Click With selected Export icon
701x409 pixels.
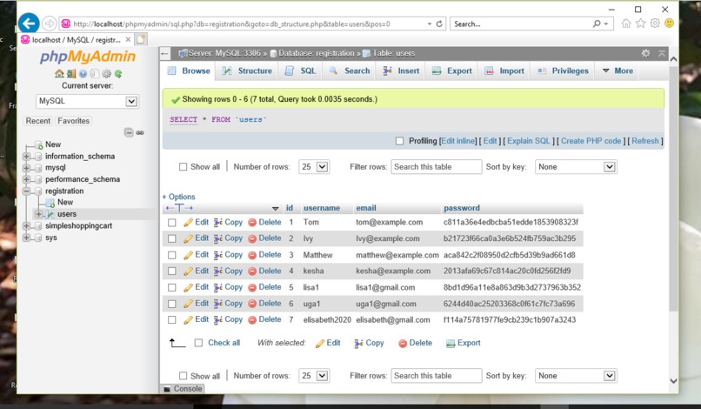451,343
